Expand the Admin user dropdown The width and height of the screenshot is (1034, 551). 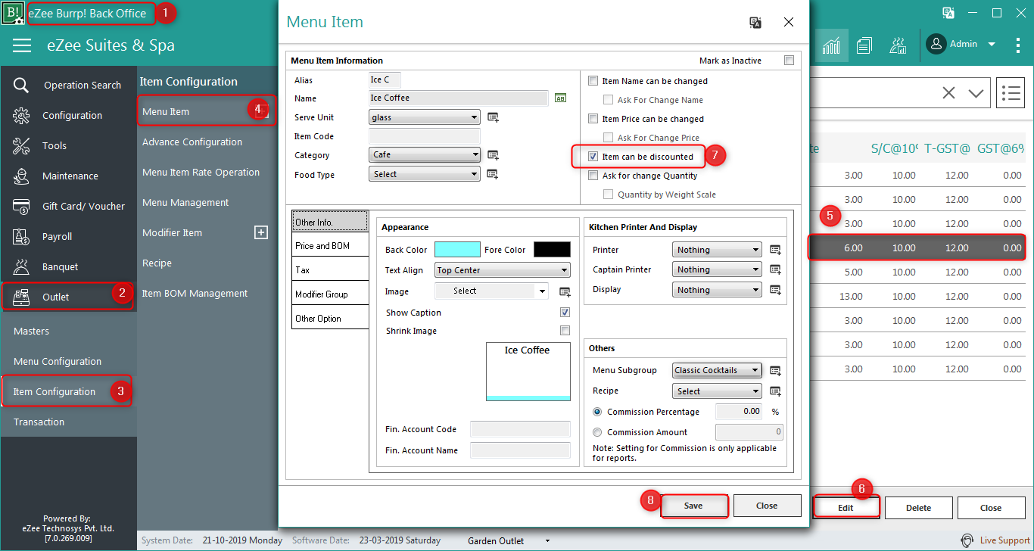[992, 44]
